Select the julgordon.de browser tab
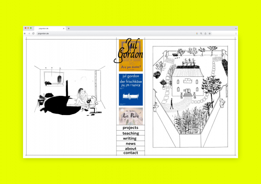 pos(46,29)
